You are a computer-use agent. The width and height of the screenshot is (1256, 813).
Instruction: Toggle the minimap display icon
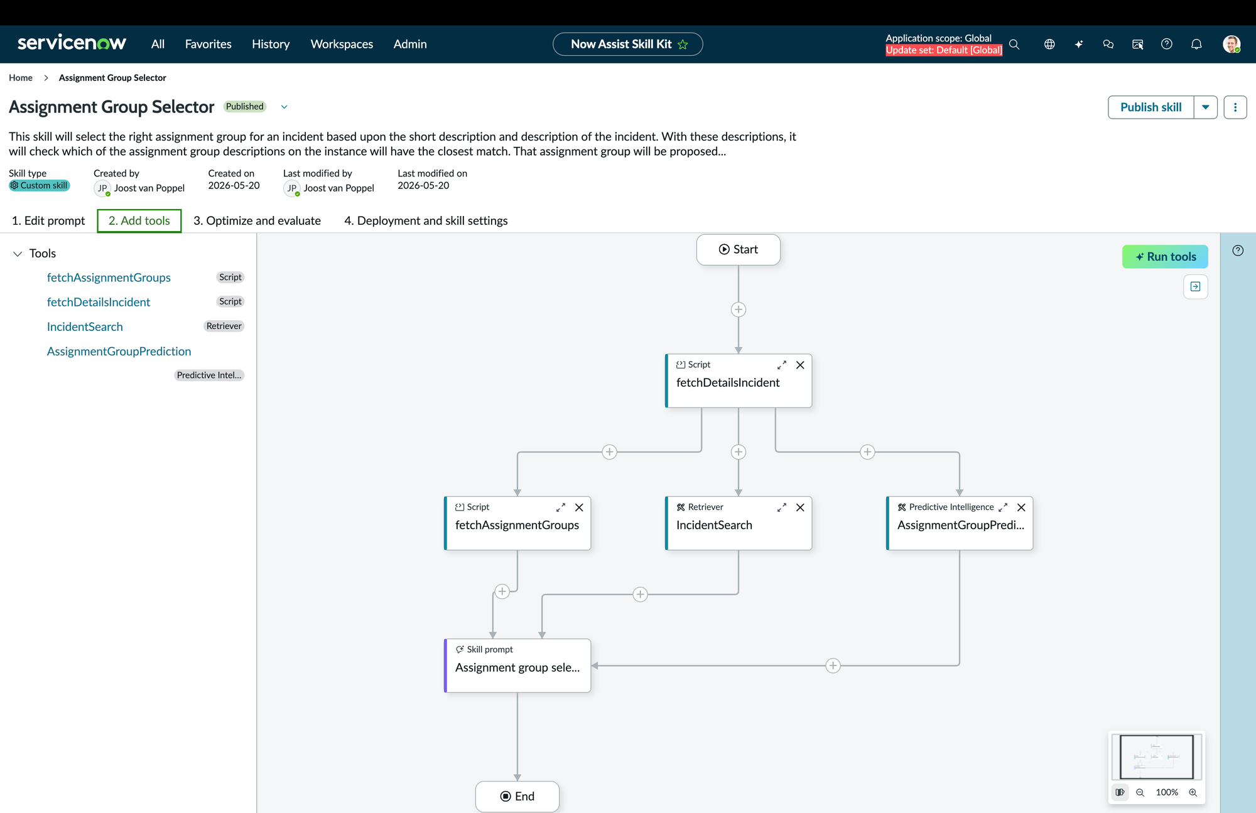pyautogui.click(x=1120, y=792)
